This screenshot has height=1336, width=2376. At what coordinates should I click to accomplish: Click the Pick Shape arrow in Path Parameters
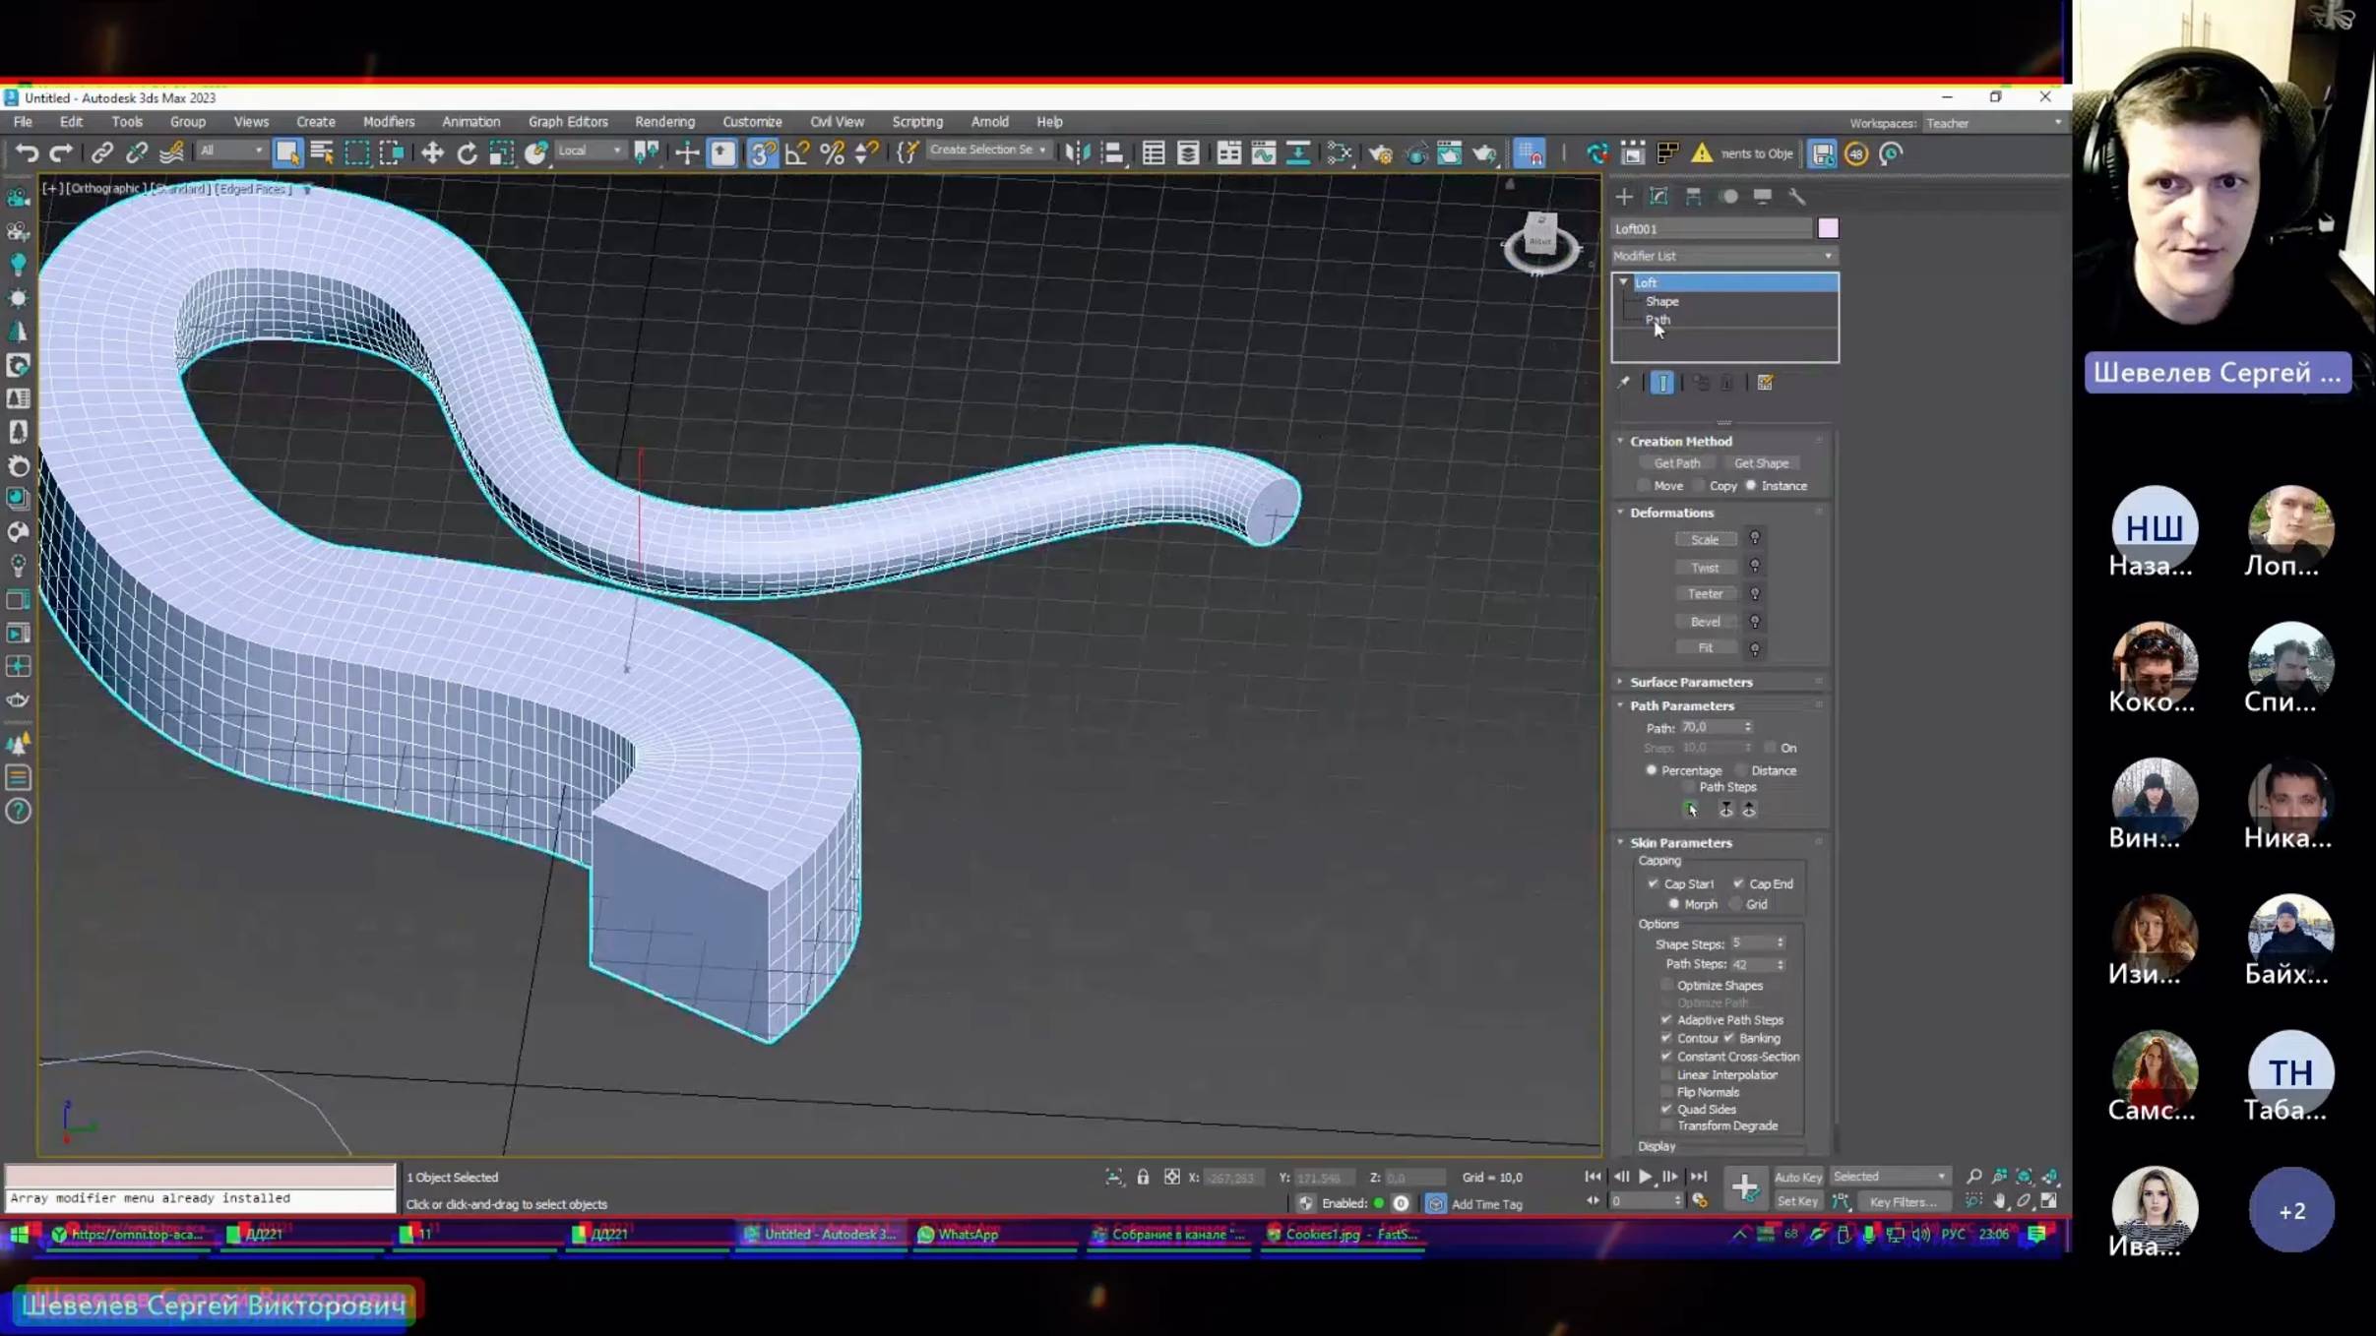(x=1691, y=810)
